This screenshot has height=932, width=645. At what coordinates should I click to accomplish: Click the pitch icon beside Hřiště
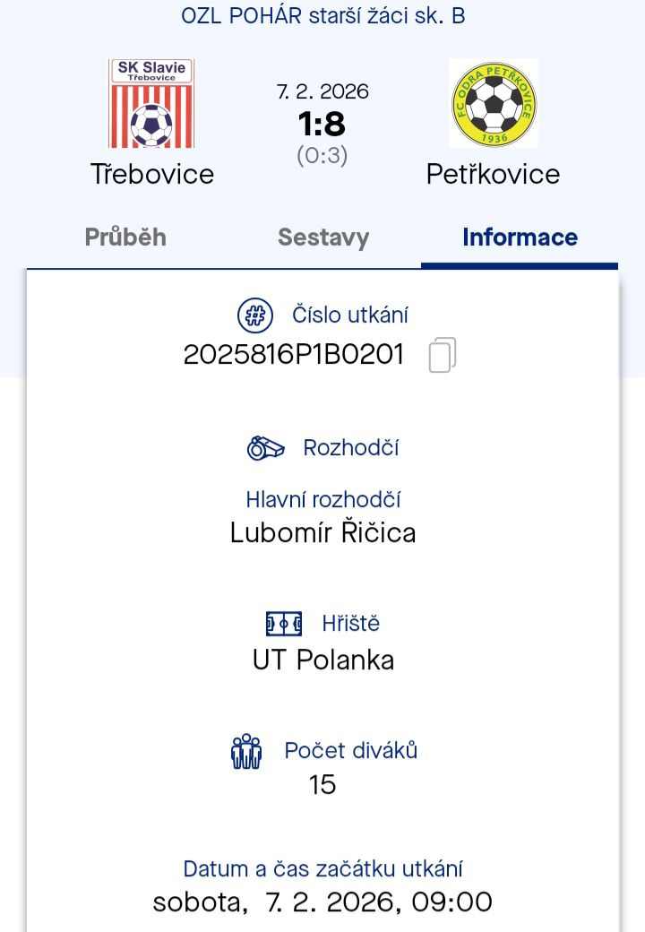point(284,623)
